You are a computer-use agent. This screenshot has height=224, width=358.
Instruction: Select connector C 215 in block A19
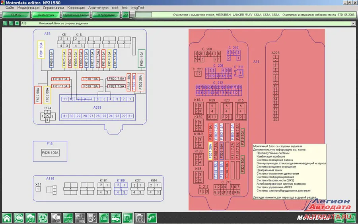pyautogui.click(x=227, y=190)
